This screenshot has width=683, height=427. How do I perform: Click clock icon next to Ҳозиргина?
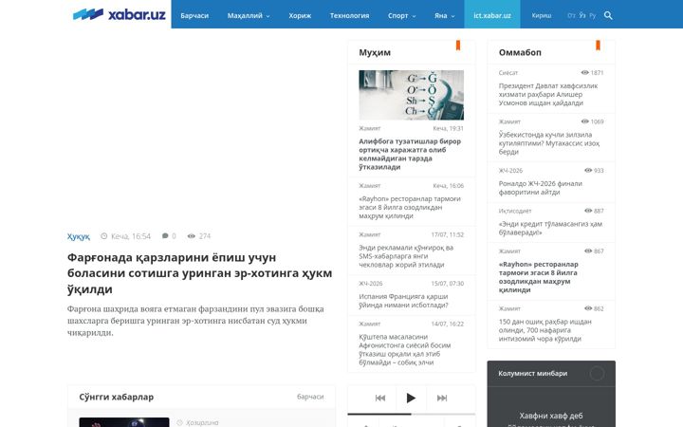click(179, 422)
